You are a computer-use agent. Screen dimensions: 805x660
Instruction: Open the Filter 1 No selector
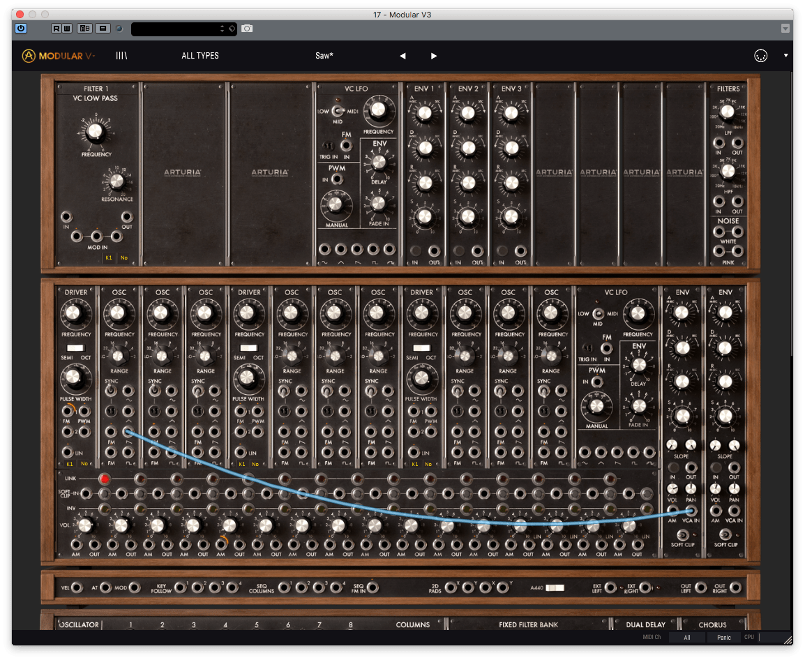pos(123,258)
